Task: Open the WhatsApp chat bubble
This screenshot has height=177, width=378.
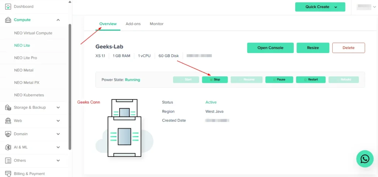Action: pyautogui.click(x=365, y=159)
